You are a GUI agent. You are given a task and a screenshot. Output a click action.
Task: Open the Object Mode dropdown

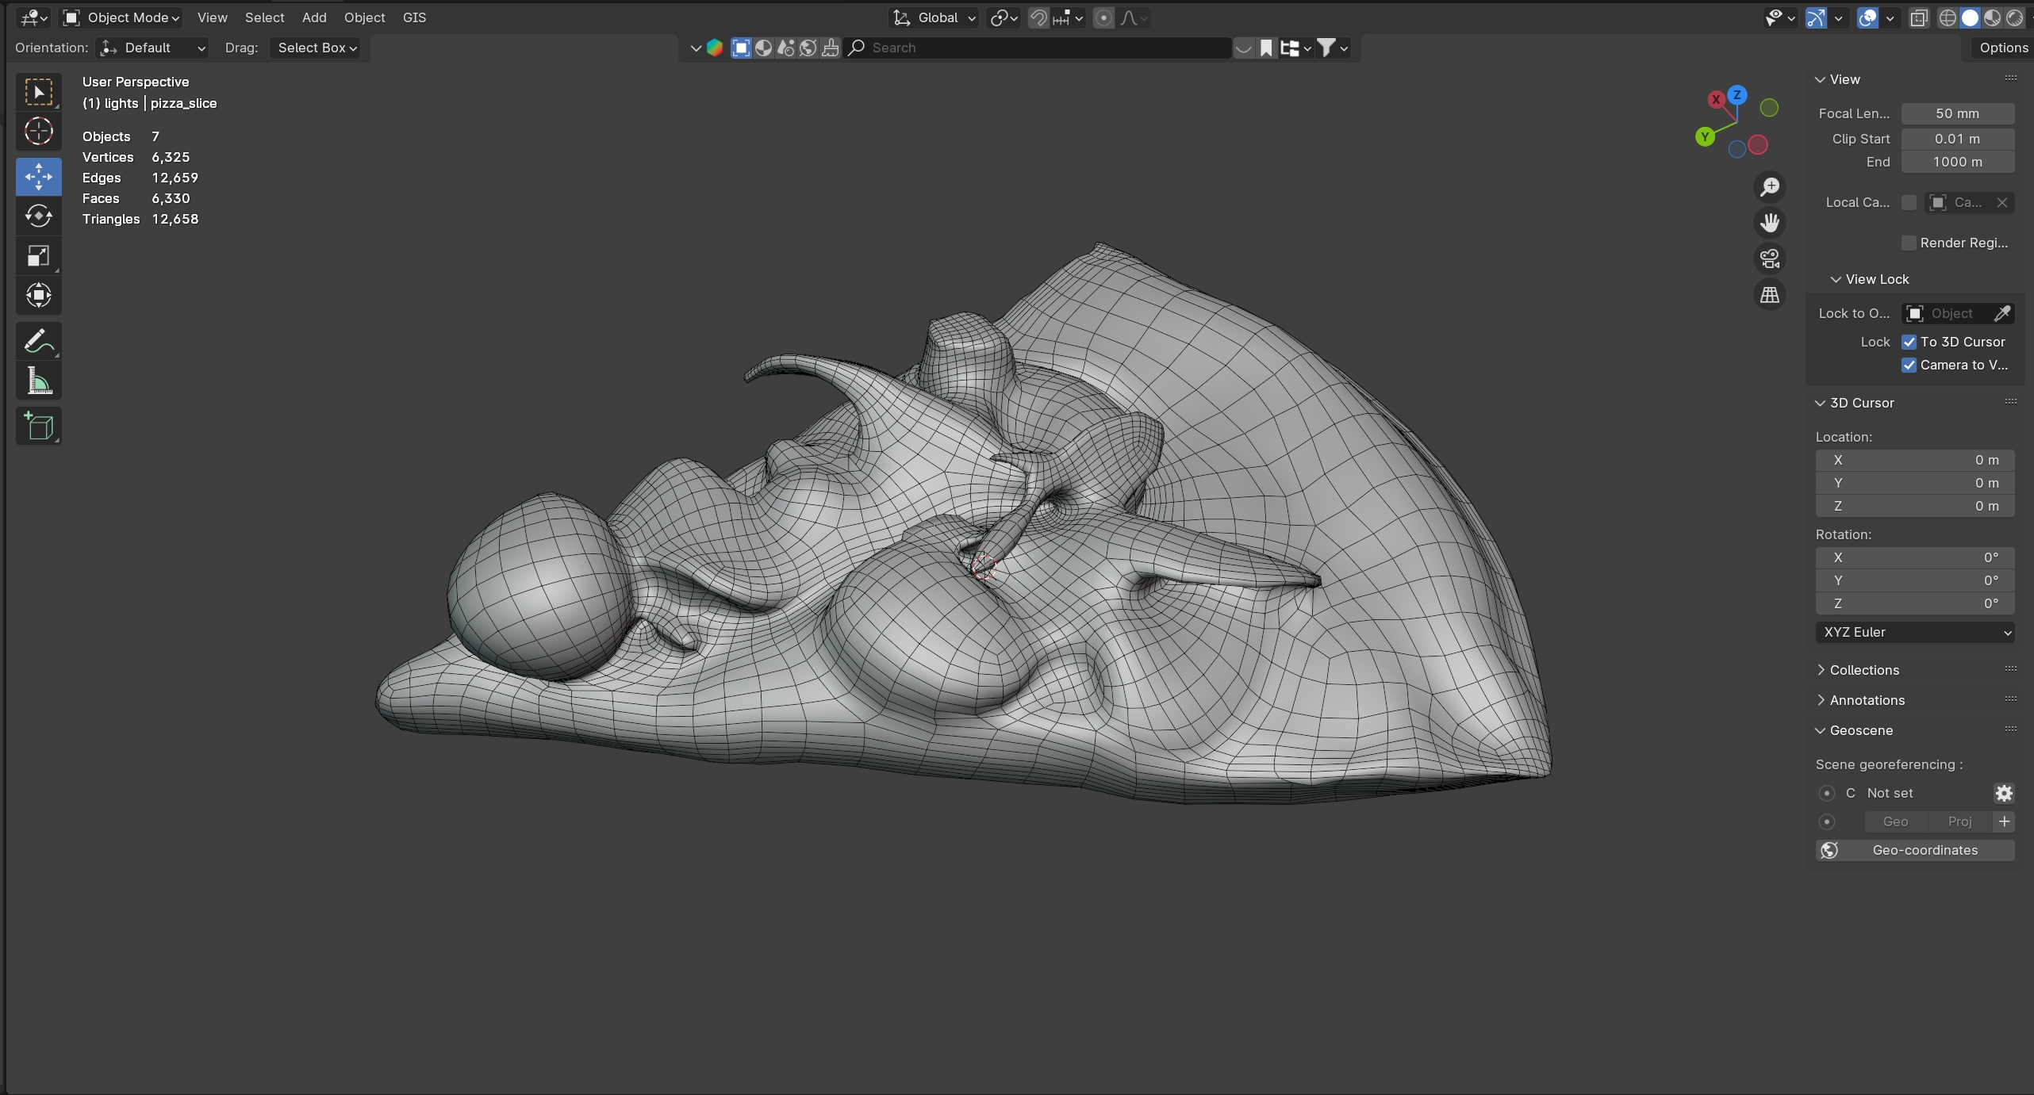tap(122, 17)
